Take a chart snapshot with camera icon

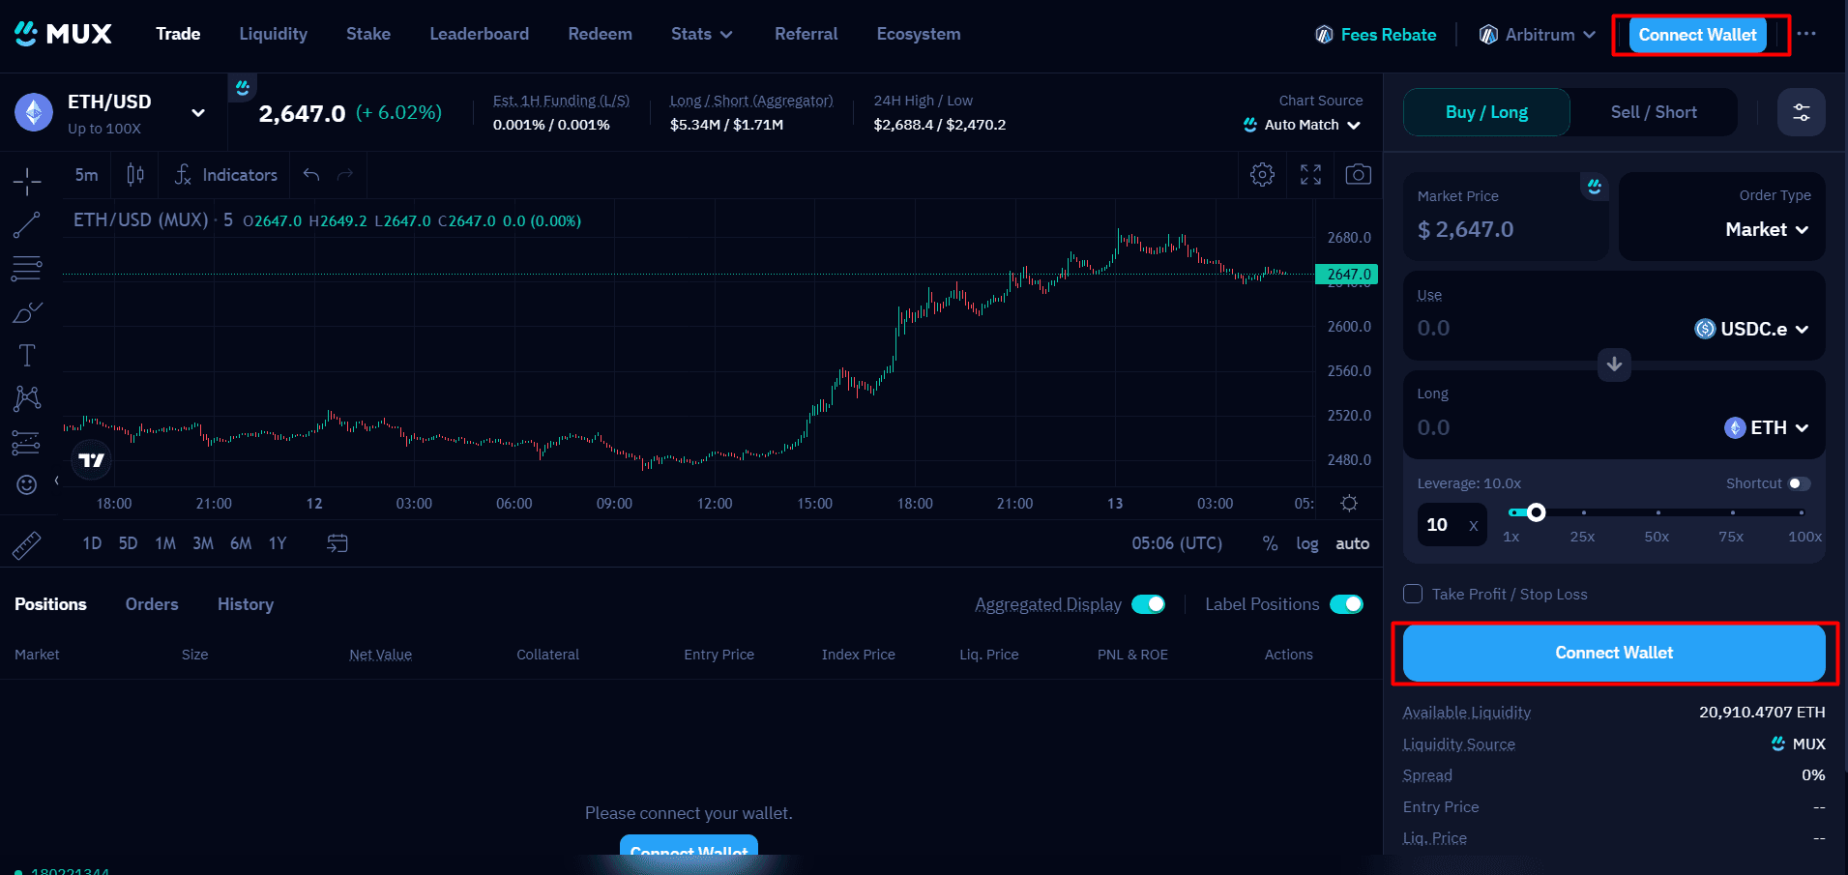(x=1358, y=174)
